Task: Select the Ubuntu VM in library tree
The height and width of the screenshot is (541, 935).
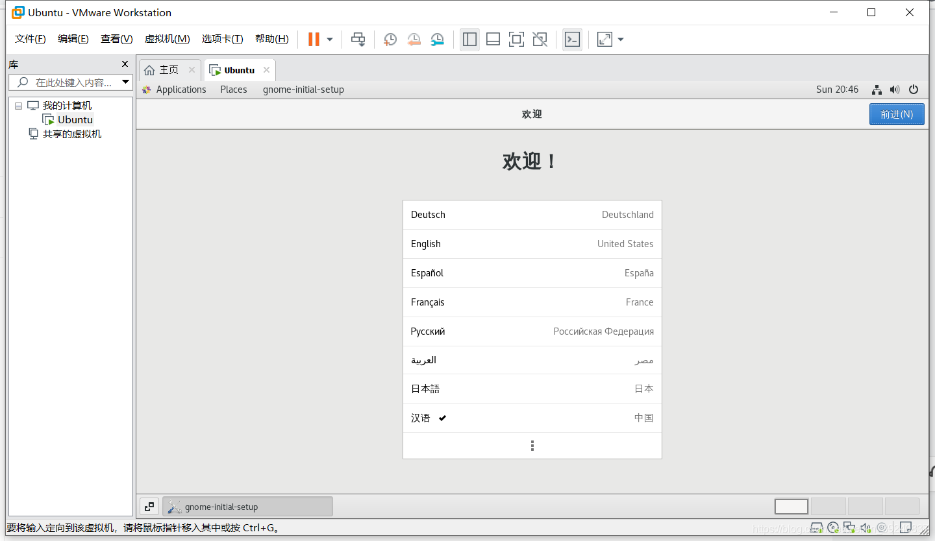Action: click(x=75, y=120)
